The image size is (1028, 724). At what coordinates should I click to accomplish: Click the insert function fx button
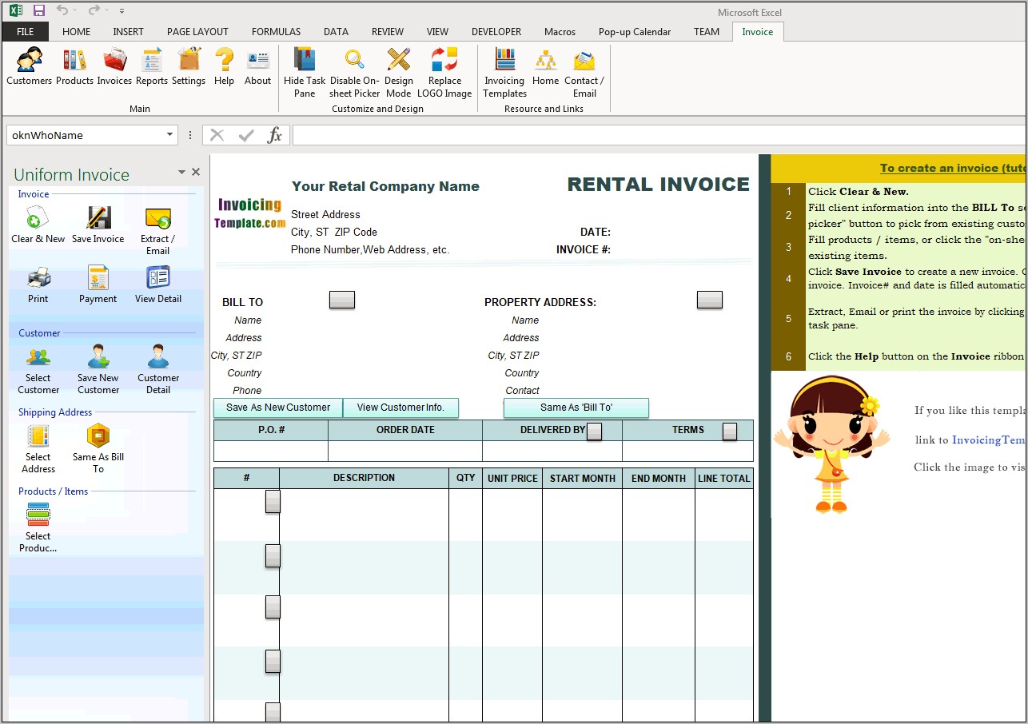(x=275, y=135)
